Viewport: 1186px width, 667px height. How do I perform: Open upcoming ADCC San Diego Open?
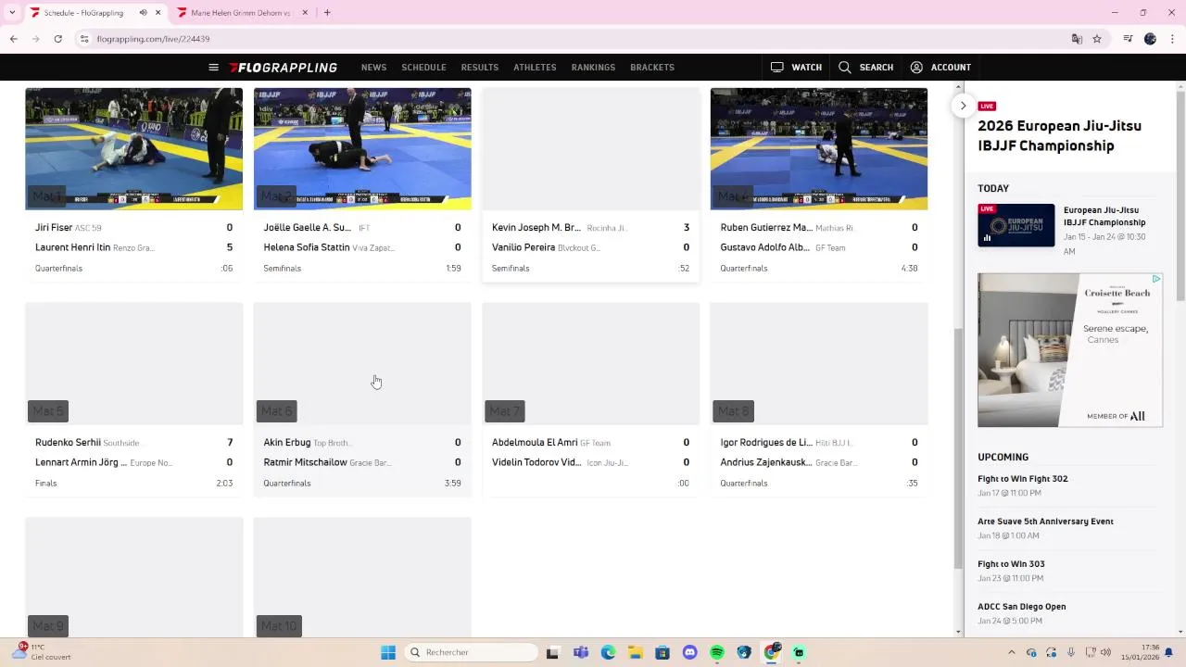(x=1022, y=607)
